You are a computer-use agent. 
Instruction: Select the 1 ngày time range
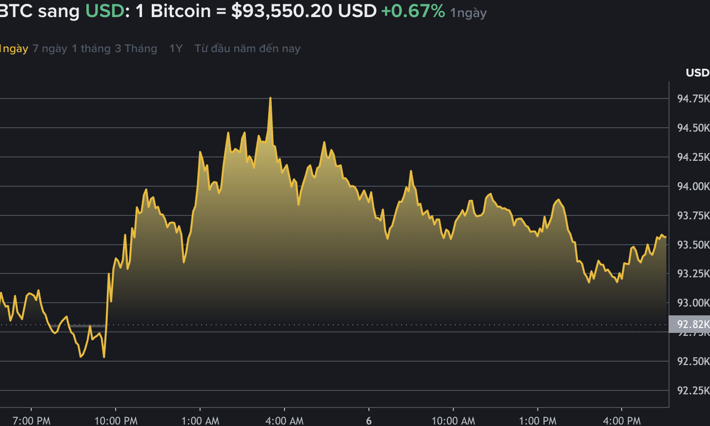pos(14,48)
